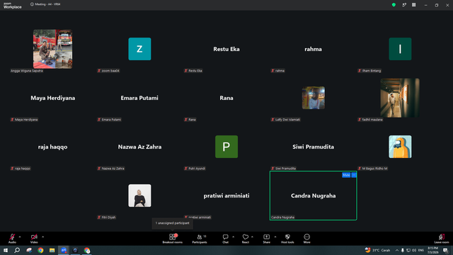Viewport: 453px width, 255px height.
Task: Open more options on Candra Nugraha tile
Action: [354, 175]
